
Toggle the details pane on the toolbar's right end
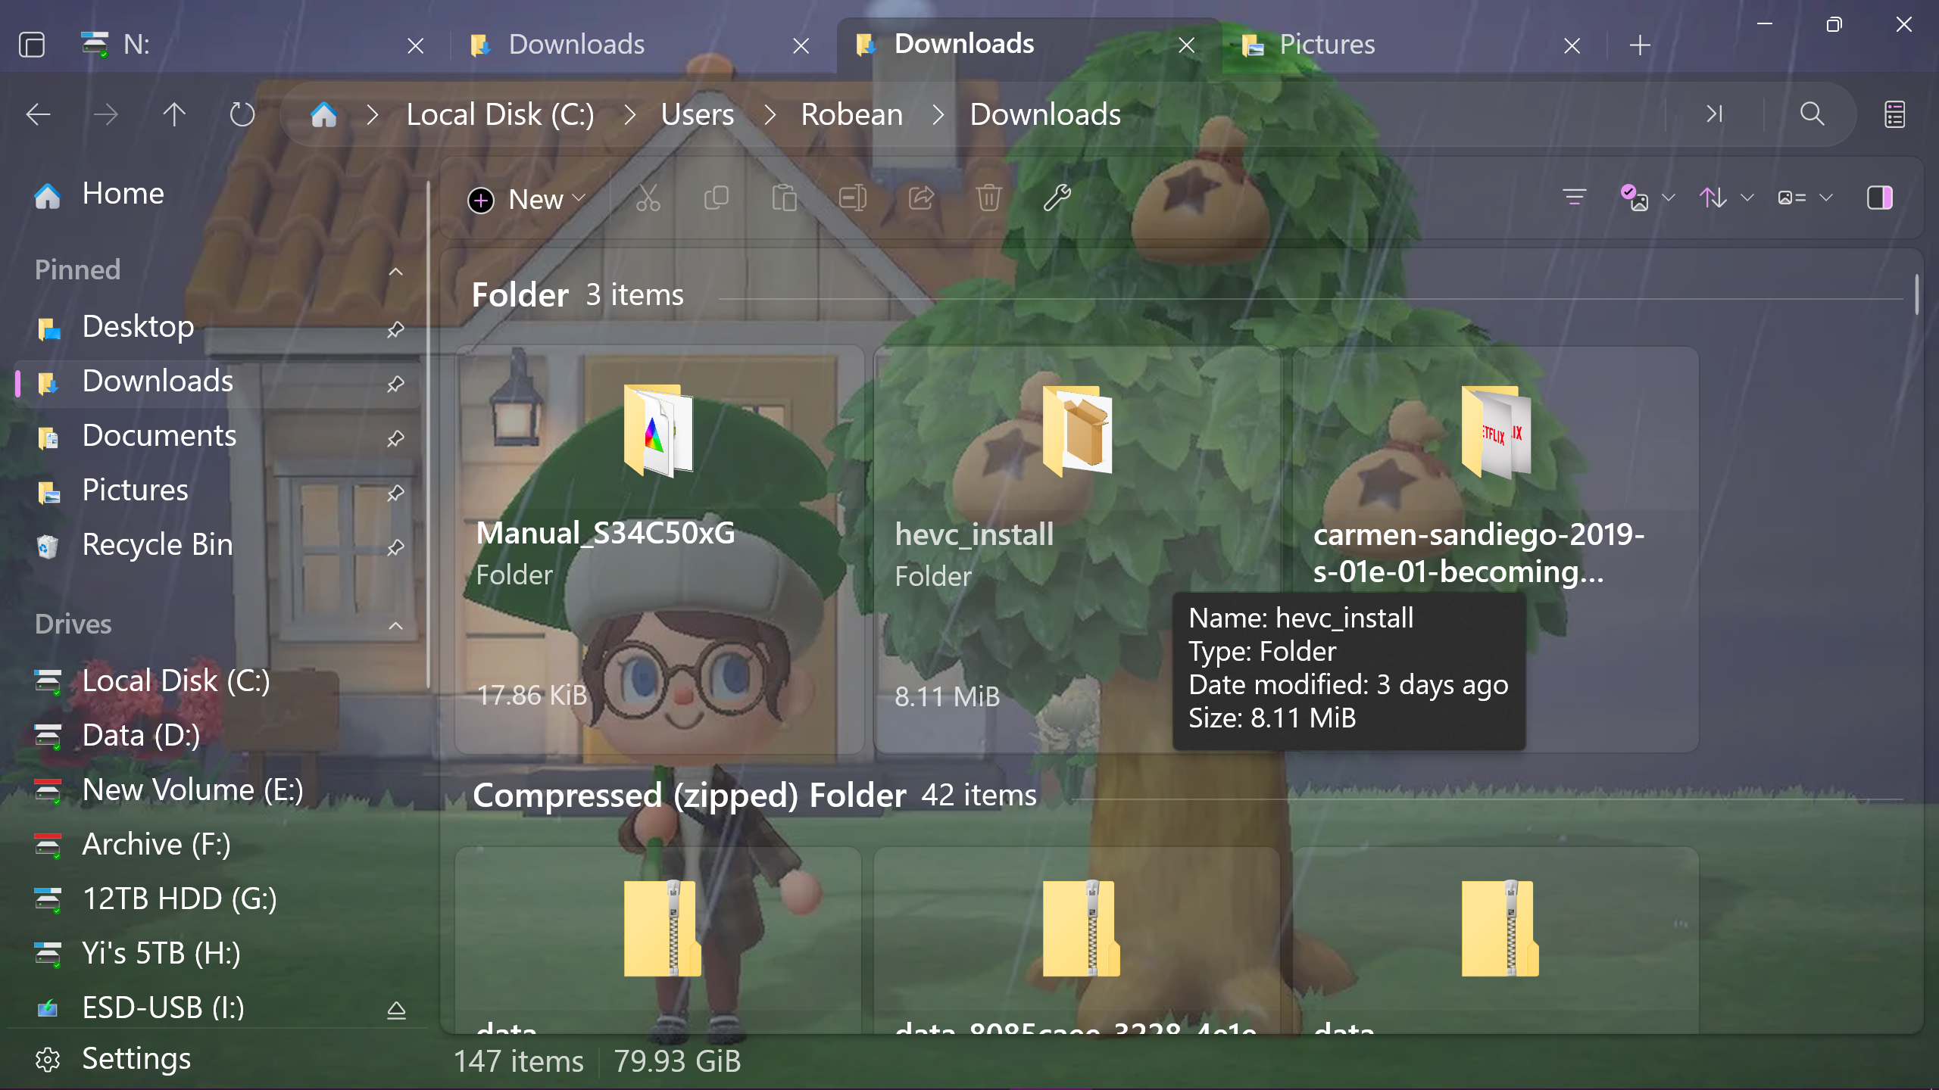click(x=1880, y=198)
